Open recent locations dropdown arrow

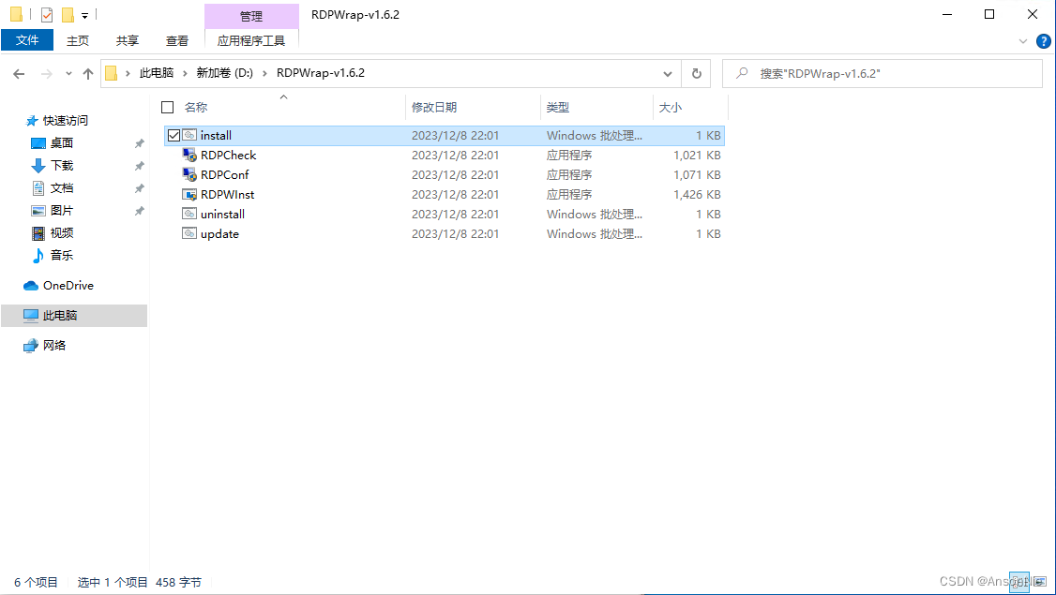coord(68,73)
